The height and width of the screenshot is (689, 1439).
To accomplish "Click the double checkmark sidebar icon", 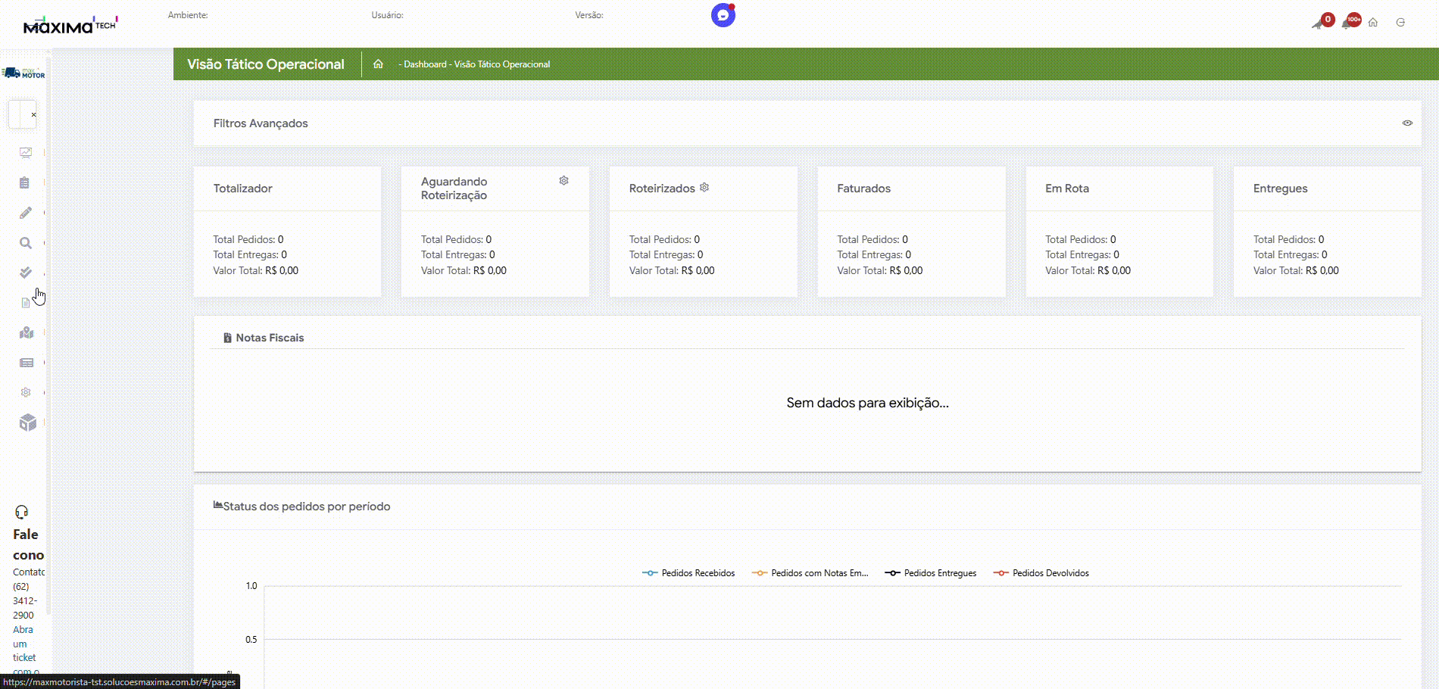I will (26, 273).
